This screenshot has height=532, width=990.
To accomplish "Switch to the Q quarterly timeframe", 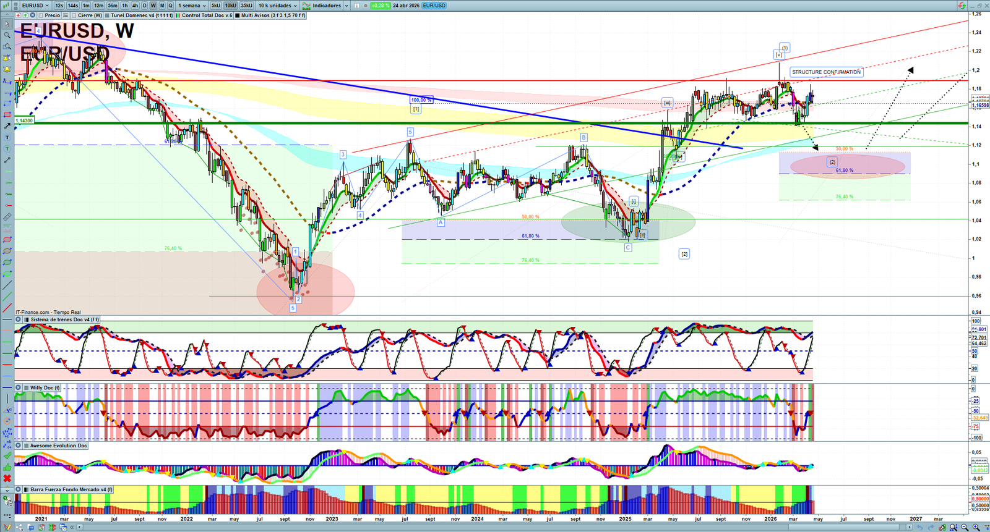I will [x=171, y=6].
